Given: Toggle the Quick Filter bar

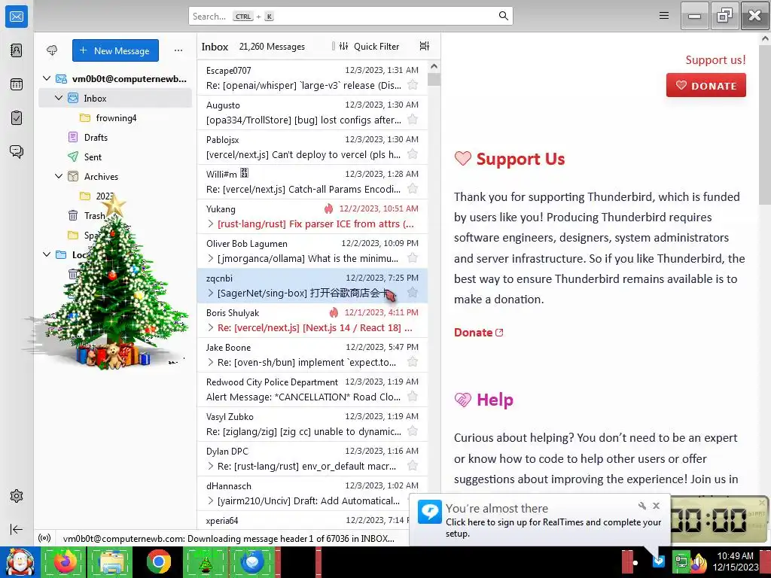Looking at the screenshot, I should 369,46.
